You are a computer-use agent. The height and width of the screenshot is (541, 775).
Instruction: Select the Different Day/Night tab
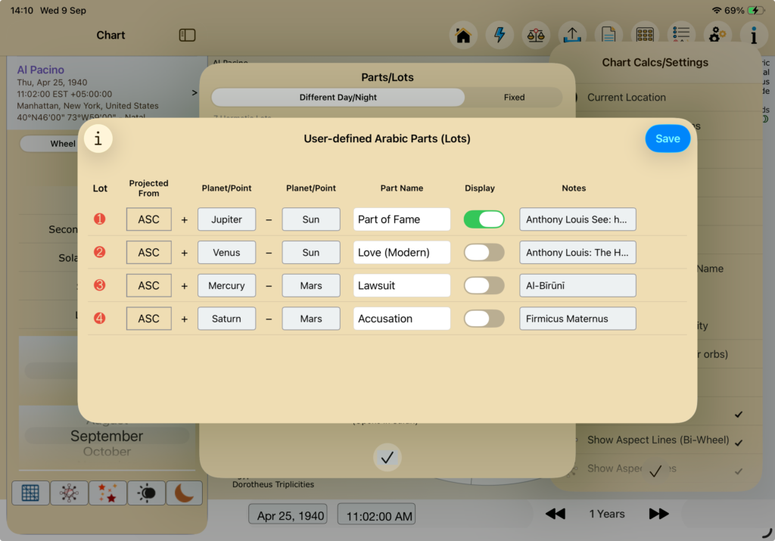tap(338, 98)
